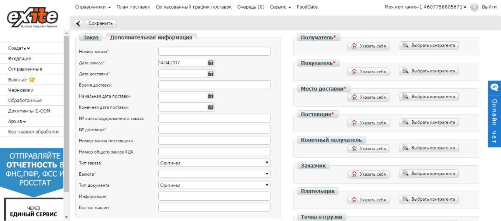This screenshot has height=221, width=501.
Task: Click the № договора input field
Action: point(214,129)
